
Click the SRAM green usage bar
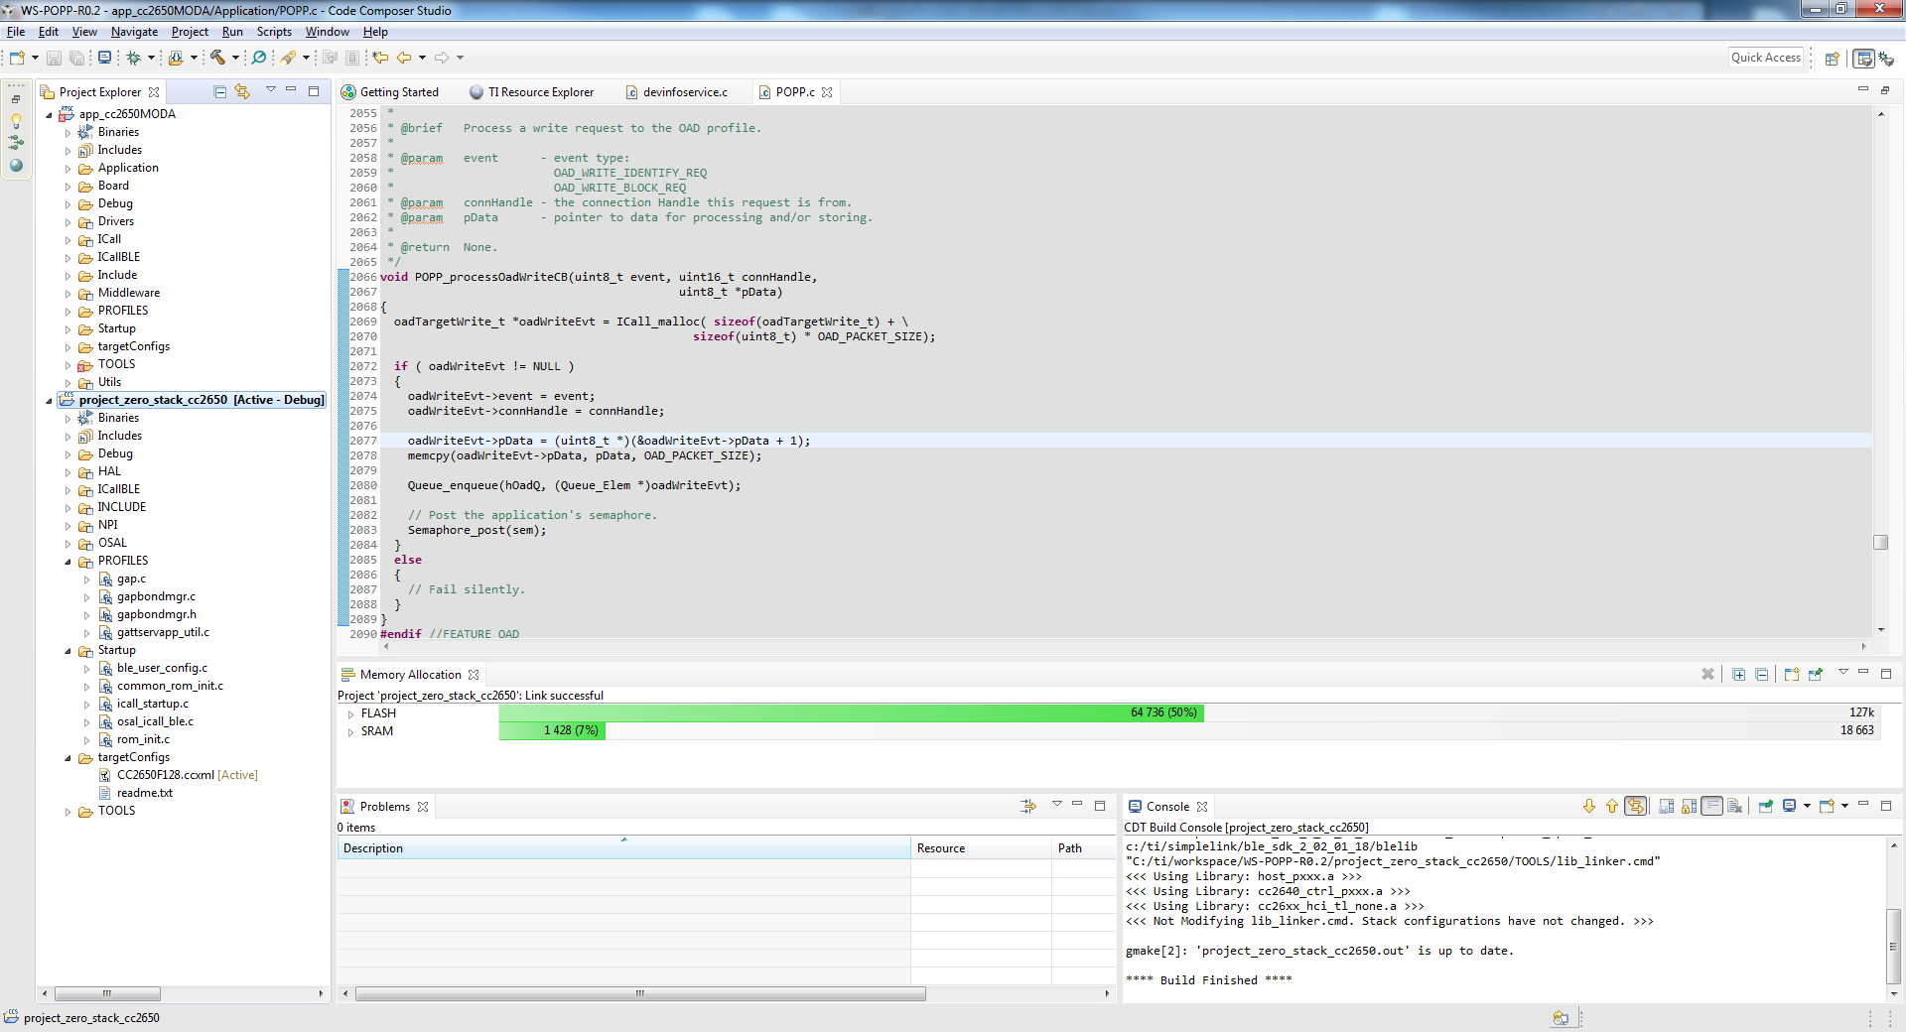(552, 731)
